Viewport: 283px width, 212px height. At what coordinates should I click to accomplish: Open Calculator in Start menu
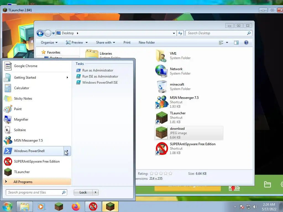coord(37,88)
